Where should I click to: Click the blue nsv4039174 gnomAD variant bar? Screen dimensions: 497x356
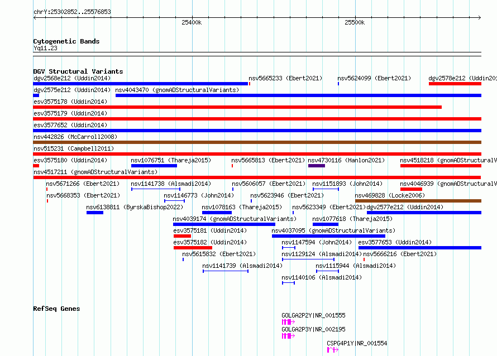(x=224, y=224)
